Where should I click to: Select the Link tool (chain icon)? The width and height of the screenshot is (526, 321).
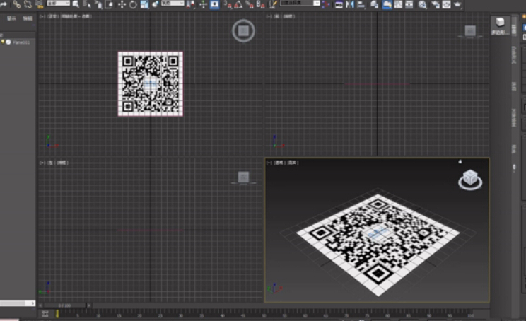[x=16, y=4]
